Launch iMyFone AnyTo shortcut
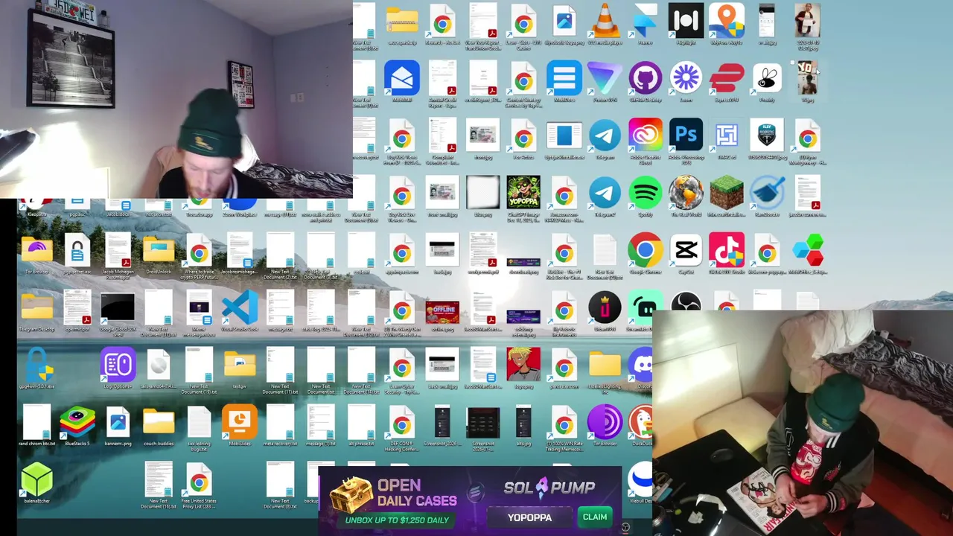 click(x=727, y=21)
